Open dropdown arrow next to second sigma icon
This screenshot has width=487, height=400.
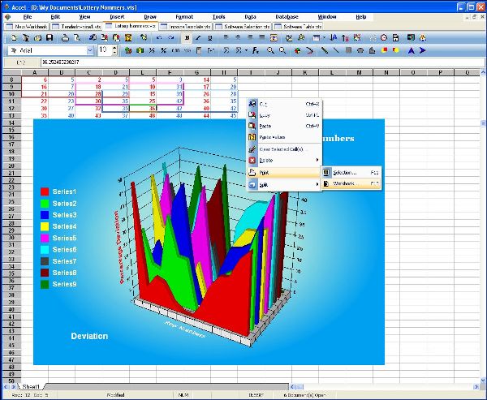[x=246, y=50]
